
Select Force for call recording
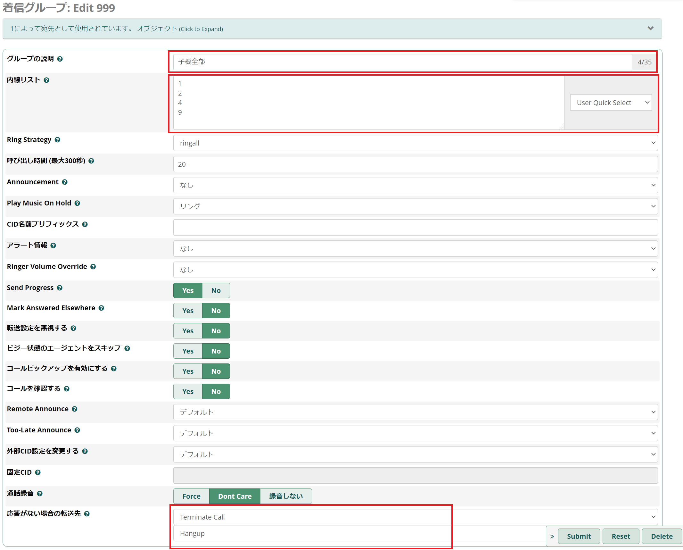[x=191, y=496]
